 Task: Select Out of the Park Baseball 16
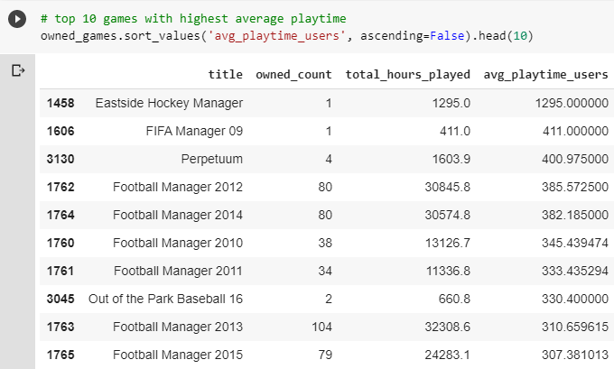click(165, 299)
